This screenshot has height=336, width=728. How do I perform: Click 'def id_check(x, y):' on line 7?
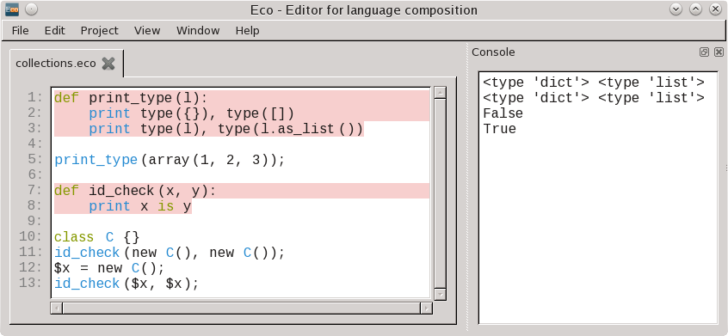(x=135, y=191)
